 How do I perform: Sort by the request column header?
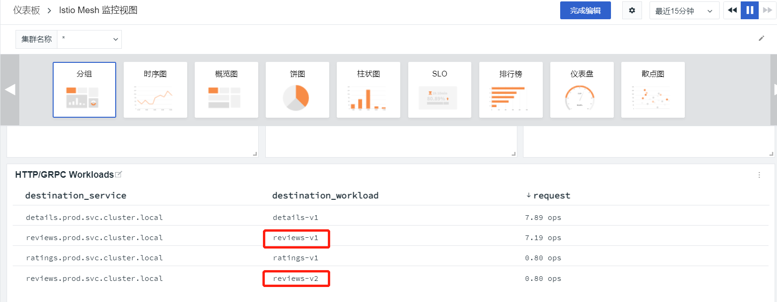point(551,196)
